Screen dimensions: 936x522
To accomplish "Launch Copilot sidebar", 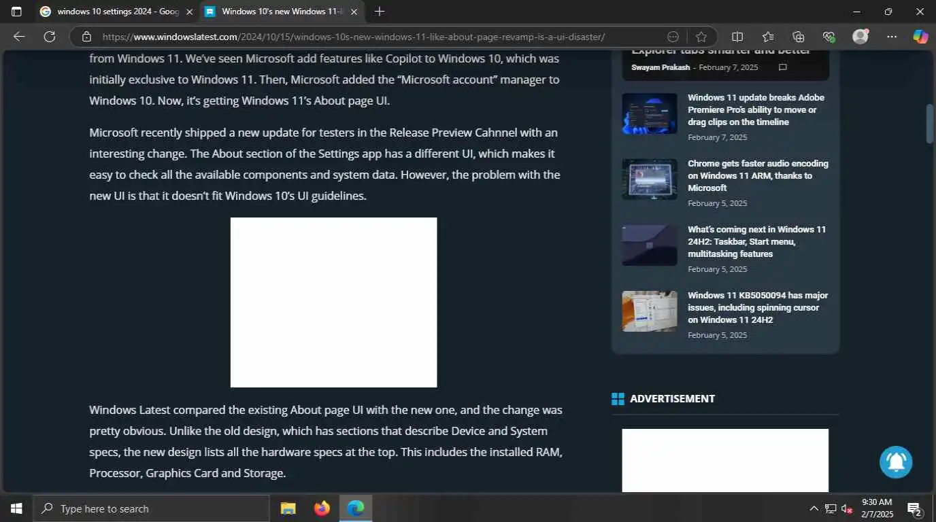I will 920,37.
